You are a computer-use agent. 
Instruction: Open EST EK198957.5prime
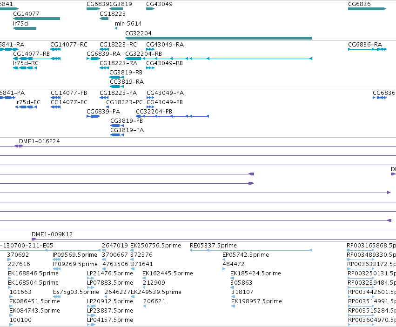256,301
